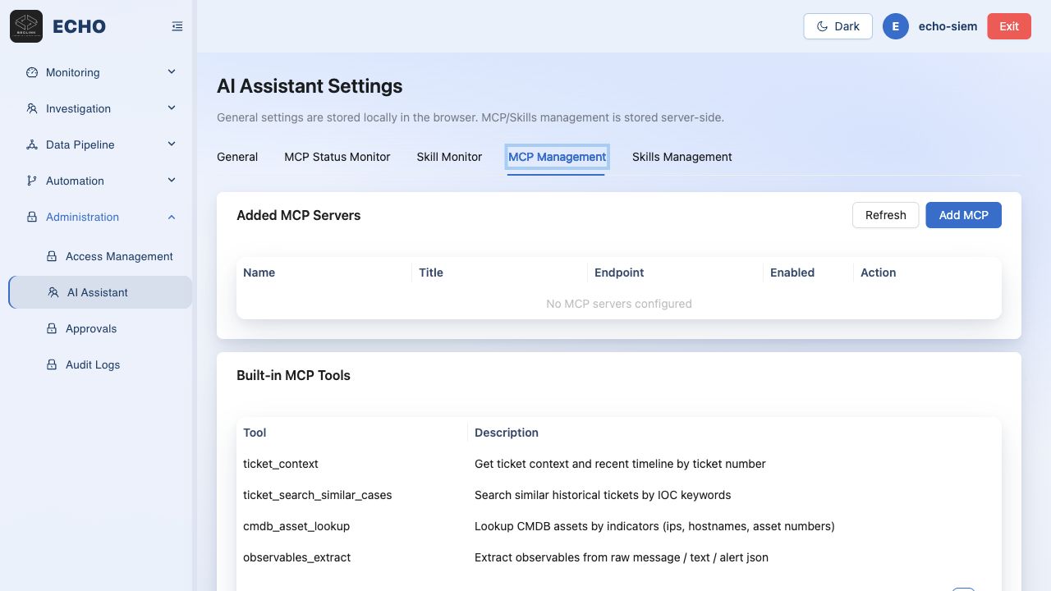The width and height of the screenshot is (1051, 591).
Task: Select AI Assistant in sidebar
Action: [100, 292]
